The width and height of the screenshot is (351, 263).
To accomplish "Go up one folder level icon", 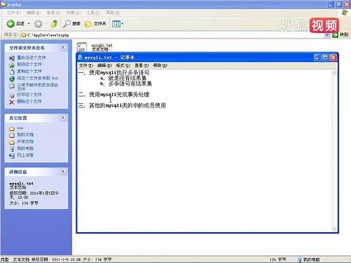I will click(55, 24).
